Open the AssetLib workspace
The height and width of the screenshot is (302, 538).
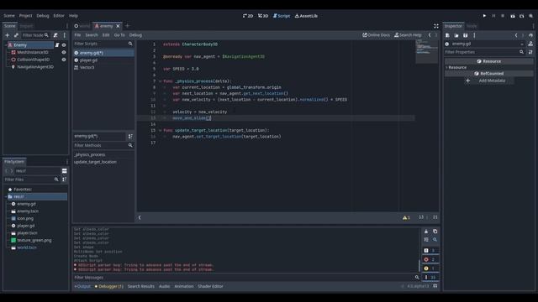[306, 16]
